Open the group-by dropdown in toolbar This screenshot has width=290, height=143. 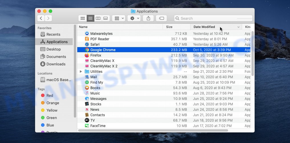click(119, 18)
